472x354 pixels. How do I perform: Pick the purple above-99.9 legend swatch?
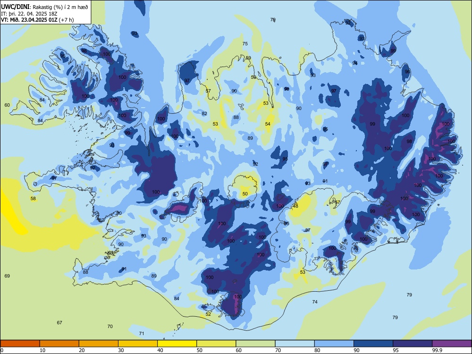point(452,344)
